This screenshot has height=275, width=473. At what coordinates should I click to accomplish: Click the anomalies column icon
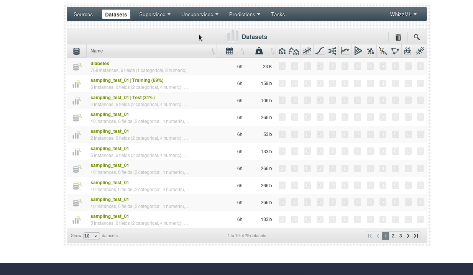pyautogui.click(x=383, y=51)
